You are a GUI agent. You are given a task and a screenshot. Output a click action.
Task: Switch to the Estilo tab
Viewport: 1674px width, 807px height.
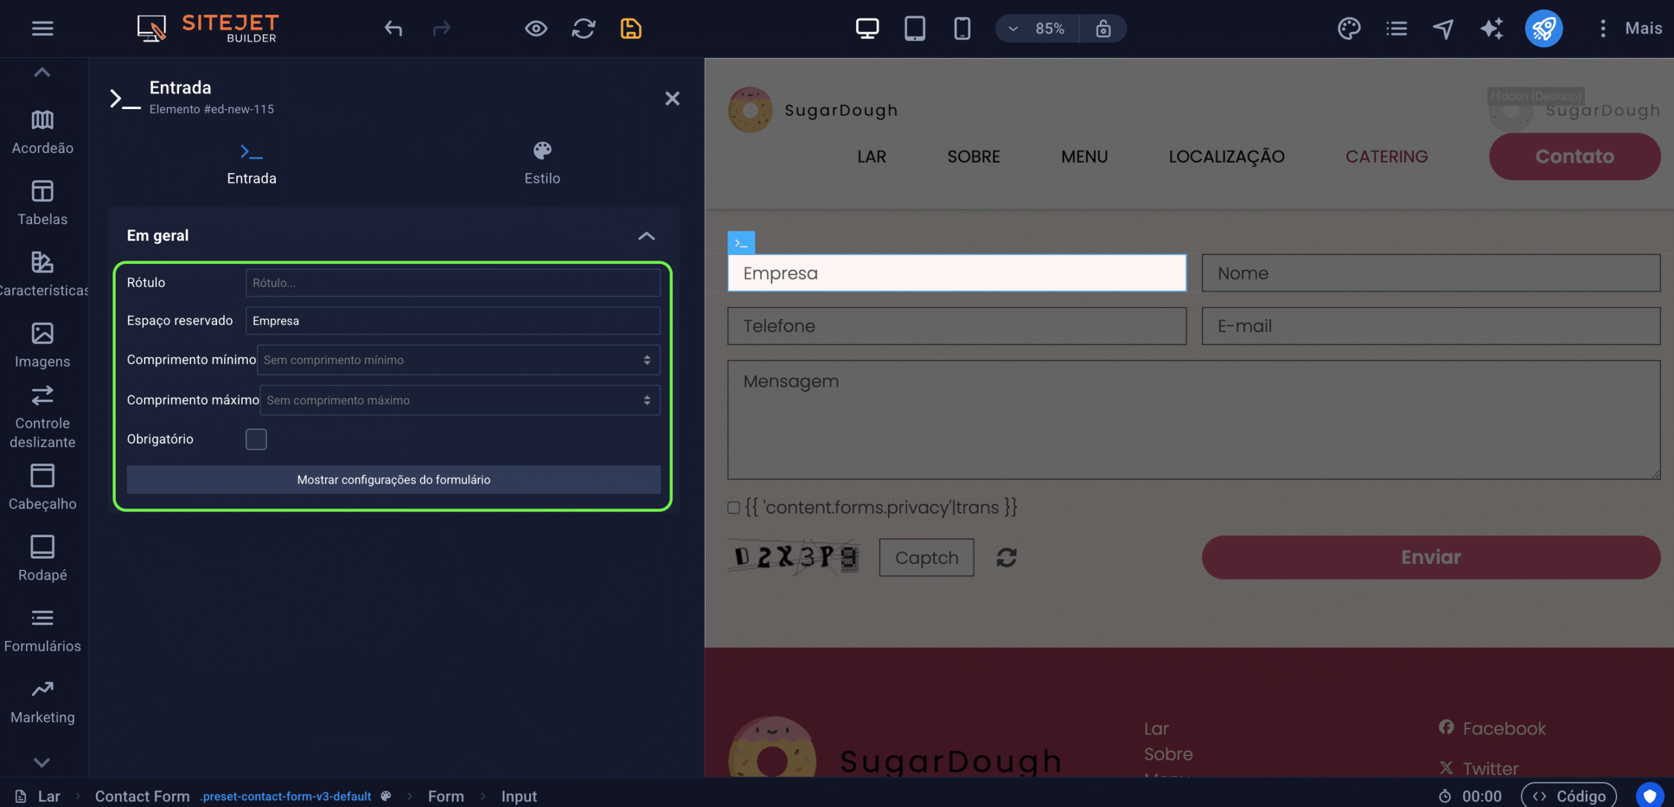tap(542, 164)
